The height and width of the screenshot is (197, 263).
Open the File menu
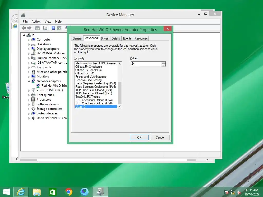pos(25,22)
